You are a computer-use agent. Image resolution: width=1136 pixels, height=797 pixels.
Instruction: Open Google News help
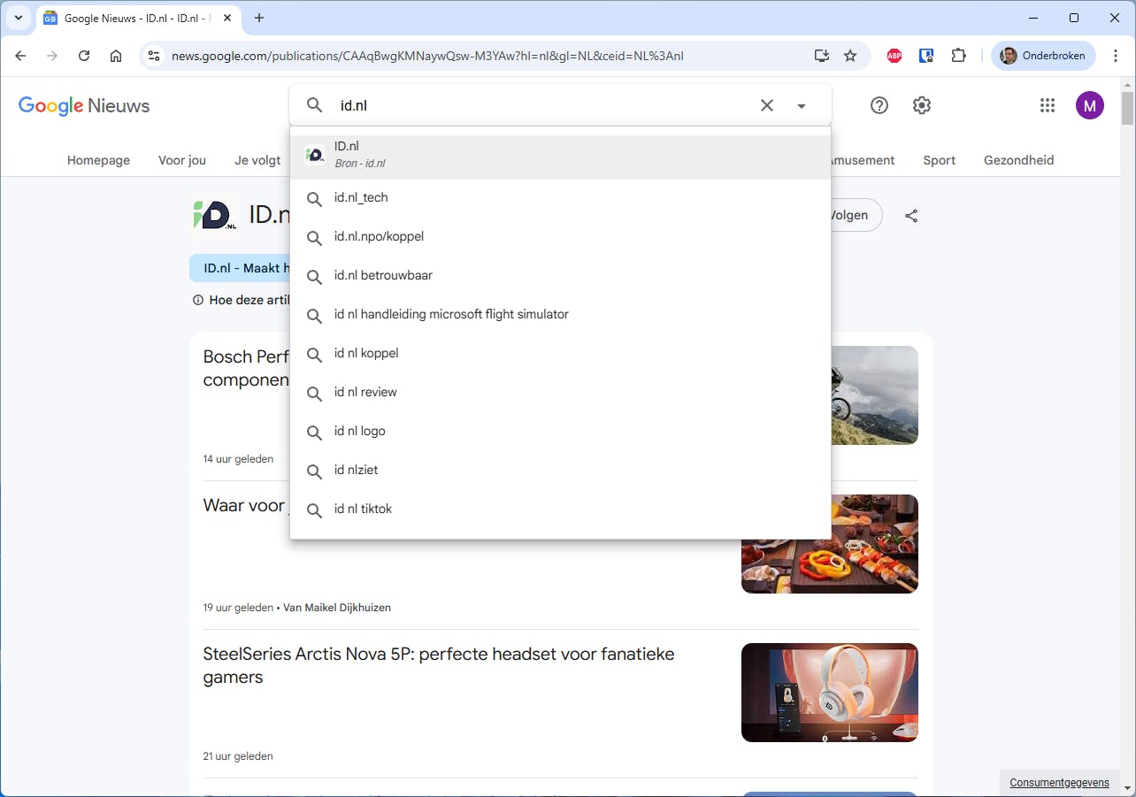(879, 104)
